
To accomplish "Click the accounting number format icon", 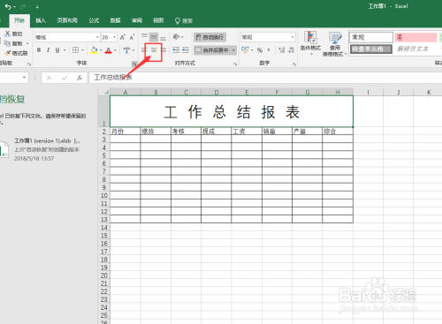I will [x=245, y=49].
